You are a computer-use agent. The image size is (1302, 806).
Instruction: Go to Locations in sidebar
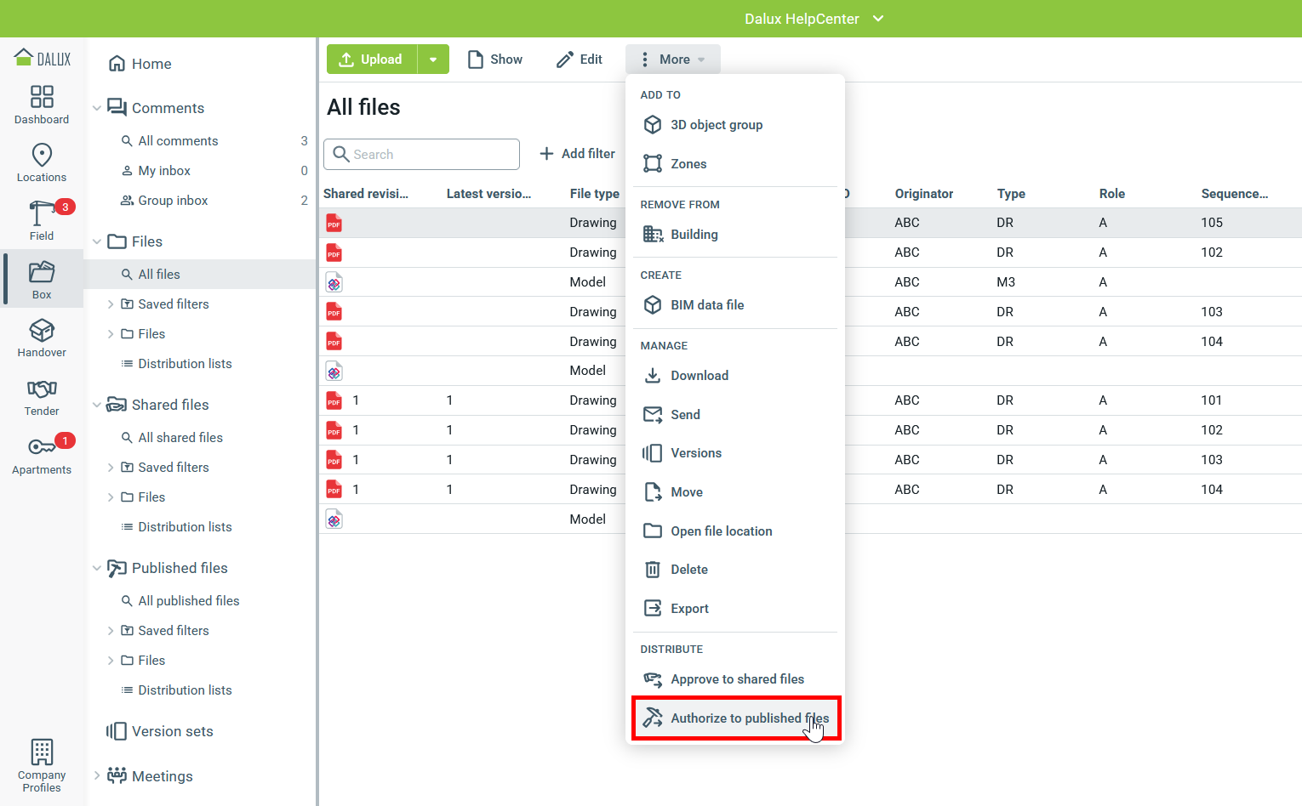[42, 162]
